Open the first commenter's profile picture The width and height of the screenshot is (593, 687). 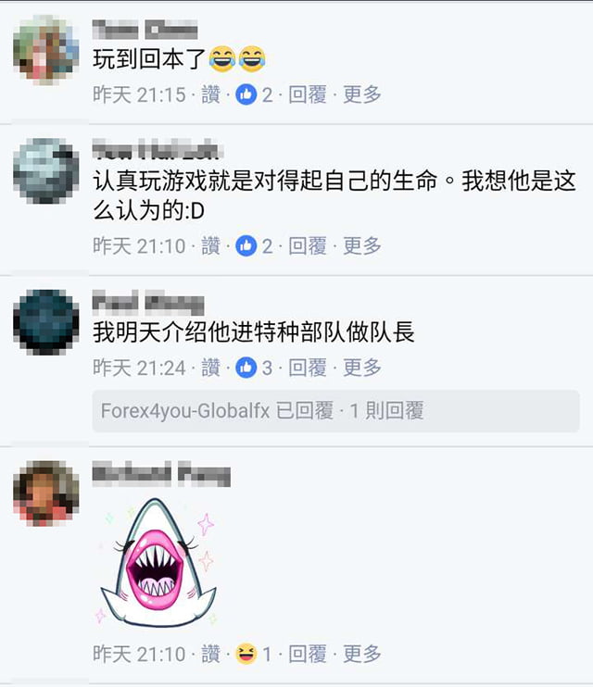46,49
